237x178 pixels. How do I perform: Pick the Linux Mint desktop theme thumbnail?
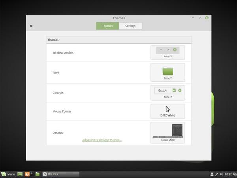[167, 132]
